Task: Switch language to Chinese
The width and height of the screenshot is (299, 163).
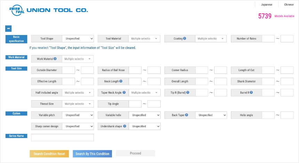Action: (289, 5)
